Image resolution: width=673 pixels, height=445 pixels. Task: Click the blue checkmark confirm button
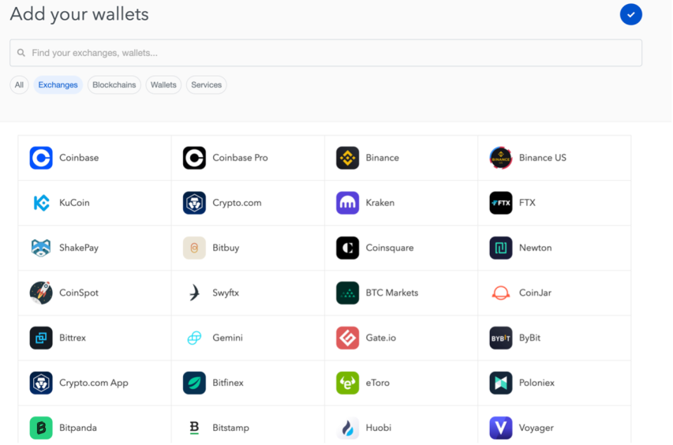pyautogui.click(x=630, y=14)
